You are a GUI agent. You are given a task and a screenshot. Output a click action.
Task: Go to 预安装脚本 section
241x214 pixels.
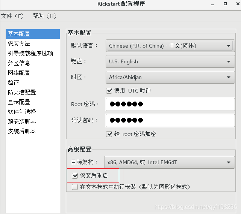[x=33, y=121]
